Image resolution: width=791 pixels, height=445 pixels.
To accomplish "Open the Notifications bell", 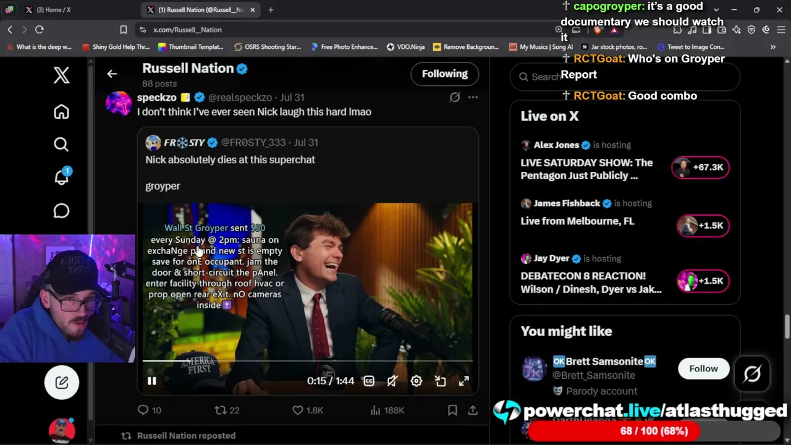I will tap(61, 177).
